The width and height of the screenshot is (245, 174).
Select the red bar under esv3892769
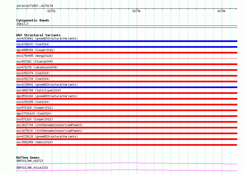coord(127,93)
